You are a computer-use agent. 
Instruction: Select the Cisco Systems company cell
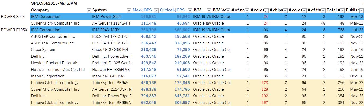coord(44,50)
